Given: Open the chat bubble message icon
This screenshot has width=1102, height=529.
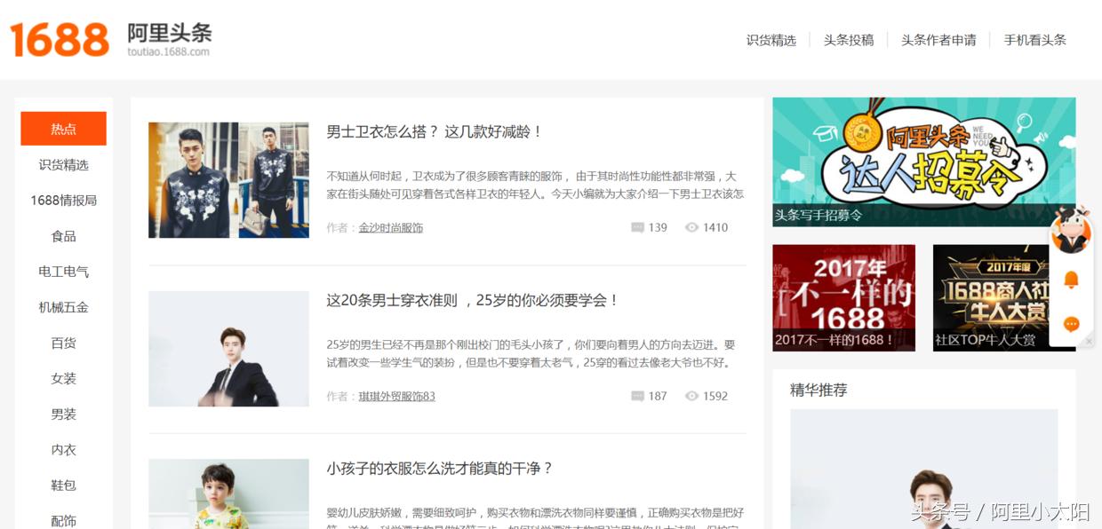Looking at the screenshot, I should tap(1072, 325).
